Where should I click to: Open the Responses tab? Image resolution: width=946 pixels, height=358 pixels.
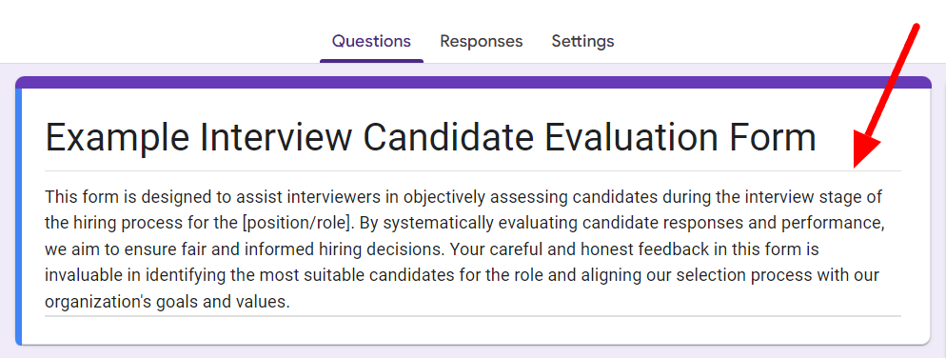point(481,41)
